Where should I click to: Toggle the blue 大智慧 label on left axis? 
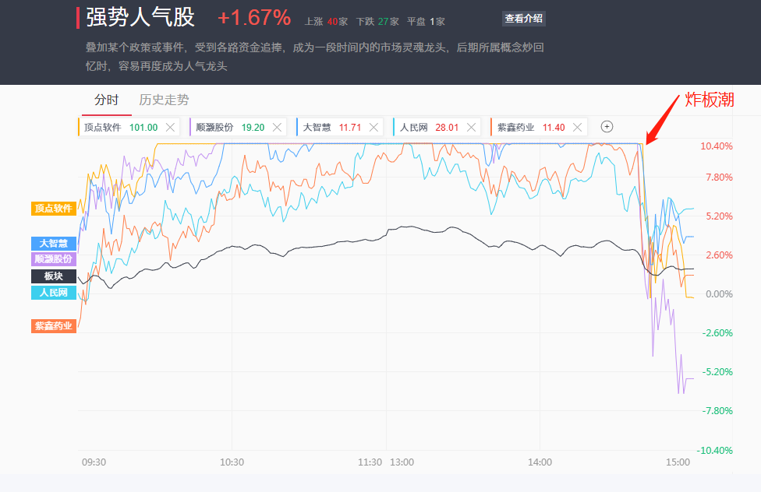click(54, 244)
